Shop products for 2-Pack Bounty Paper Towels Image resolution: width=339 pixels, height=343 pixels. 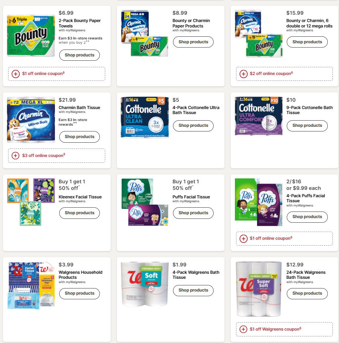(x=79, y=55)
